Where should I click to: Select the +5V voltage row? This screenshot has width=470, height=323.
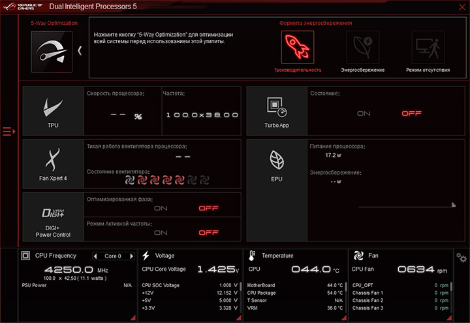tap(190, 300)
